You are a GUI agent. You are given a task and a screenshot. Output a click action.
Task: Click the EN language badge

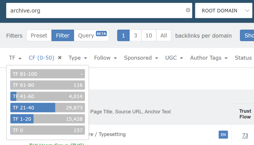(223, 135)
